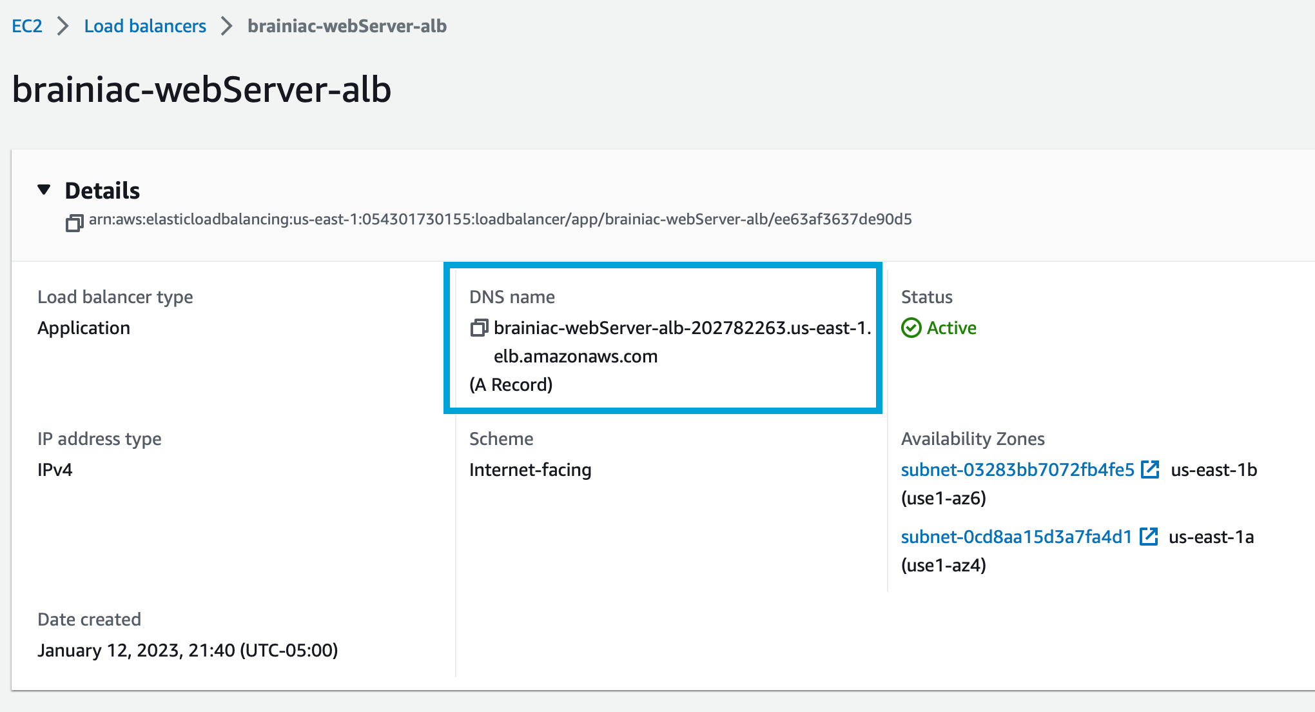The image size is (1315, 712).
Task: Open subnet-03283bb7072fb4fe5 link
Action: click(1017, 470)
